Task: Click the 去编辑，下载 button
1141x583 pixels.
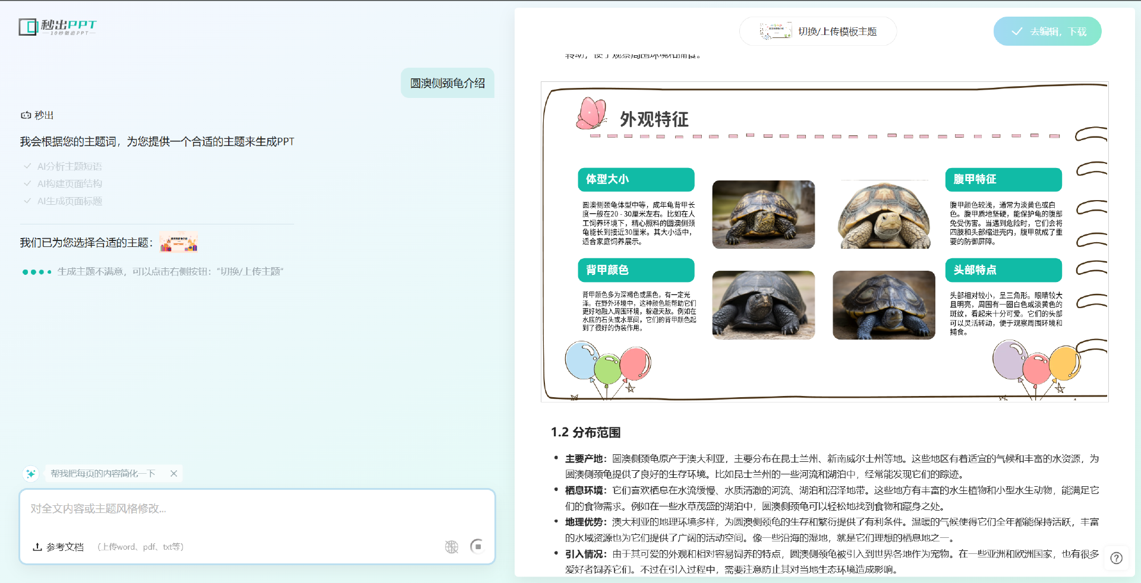Action: 1047,31
